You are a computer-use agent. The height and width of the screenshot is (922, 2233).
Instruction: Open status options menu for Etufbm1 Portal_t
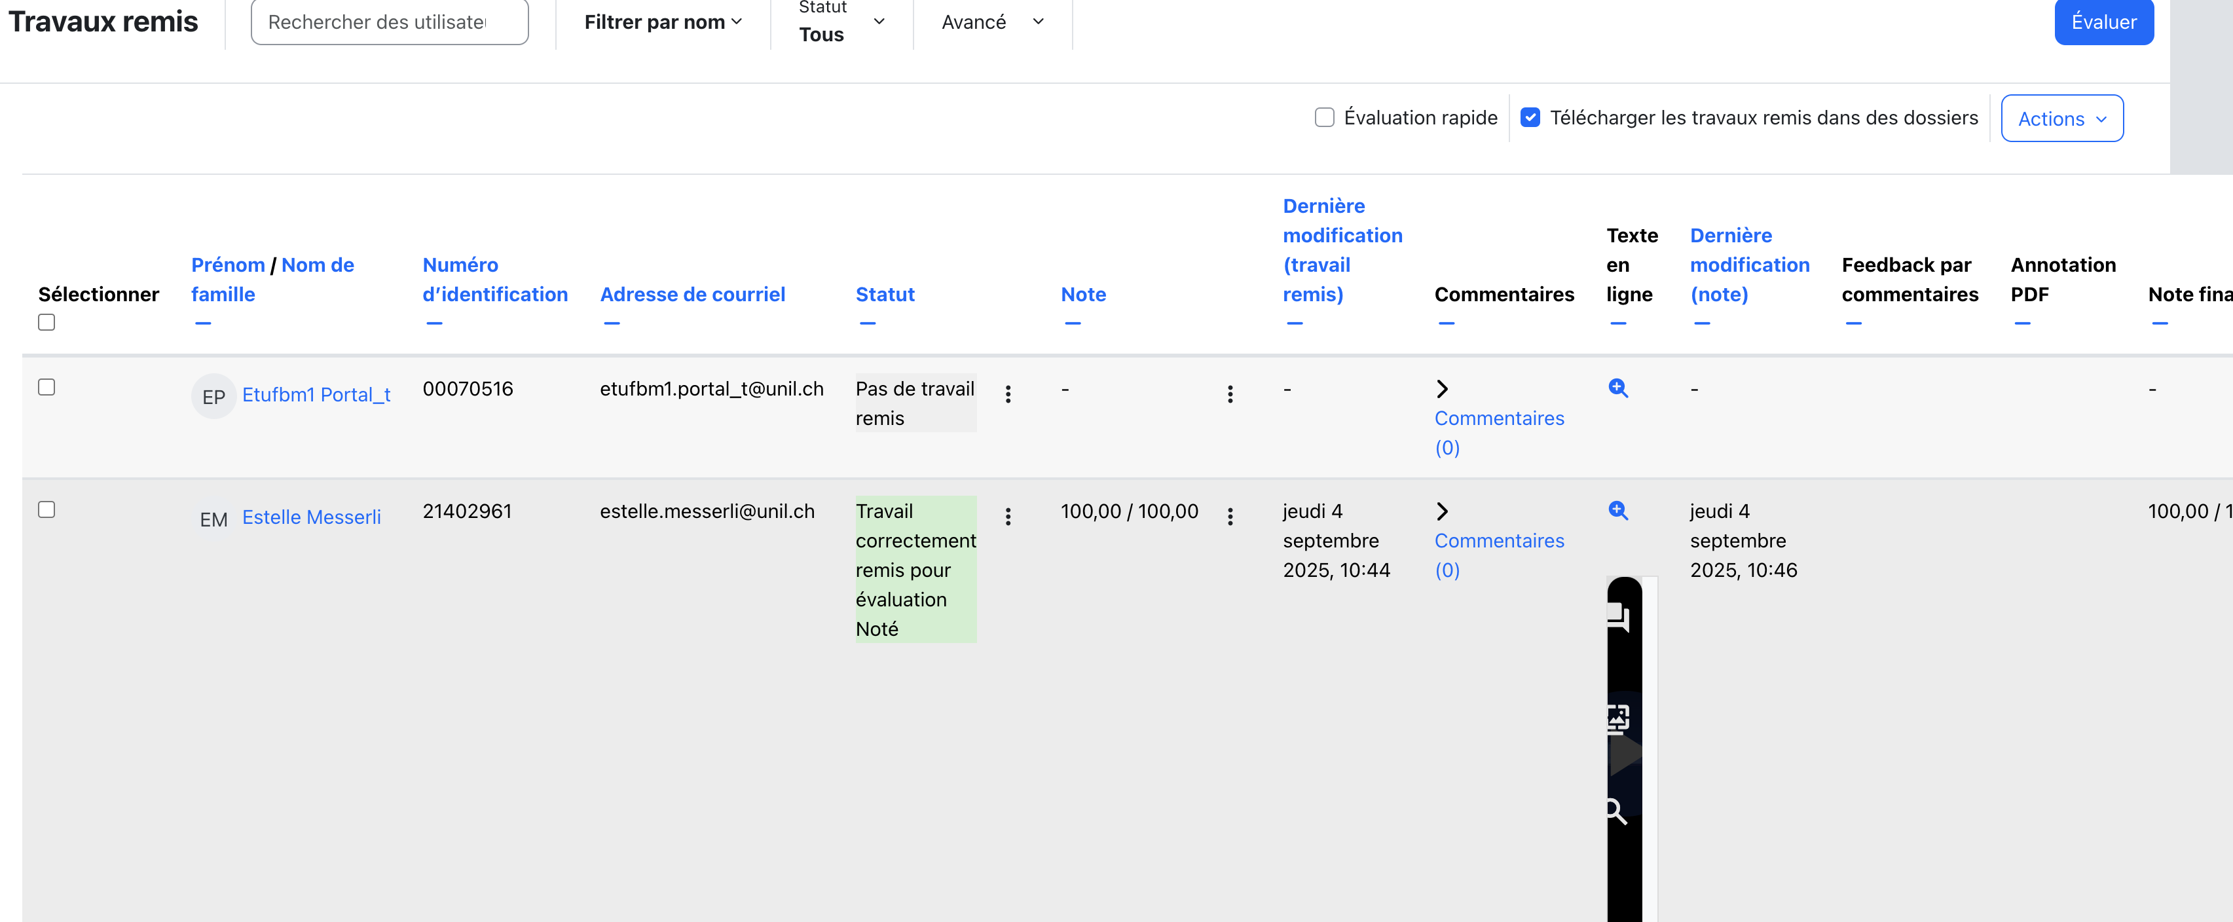(1007, 394)
